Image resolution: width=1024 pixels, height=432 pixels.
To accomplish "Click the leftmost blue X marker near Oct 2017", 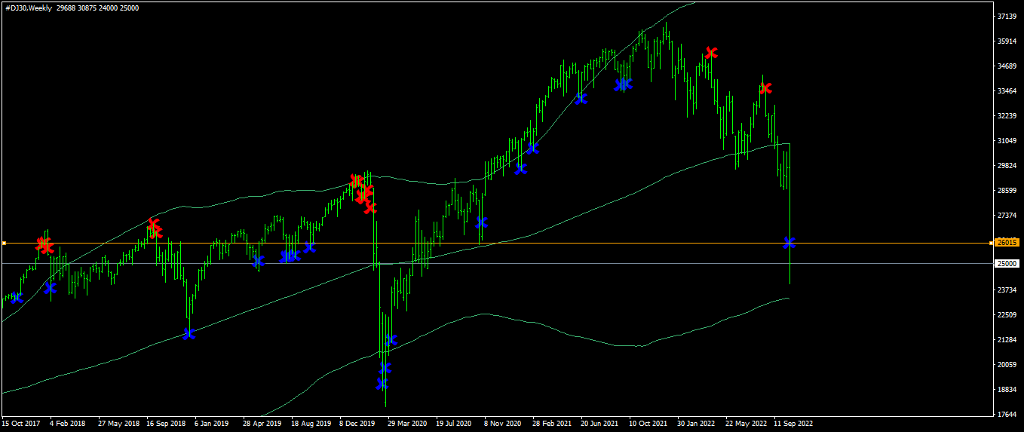I will click(x=17, y=298).
